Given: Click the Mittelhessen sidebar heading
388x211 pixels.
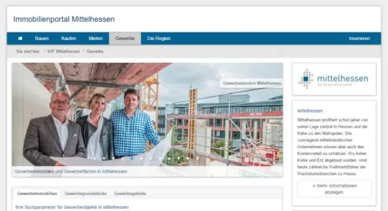Looking at the screenshot, I should pyautogui.click(x=310, y=110).
